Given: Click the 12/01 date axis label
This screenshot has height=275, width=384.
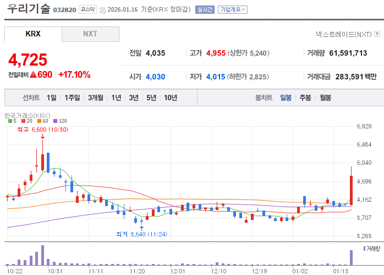Looking at the screenshot, I should point(178,271).
